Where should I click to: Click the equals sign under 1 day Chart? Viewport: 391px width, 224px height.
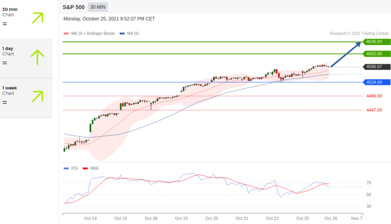[5, 63]
